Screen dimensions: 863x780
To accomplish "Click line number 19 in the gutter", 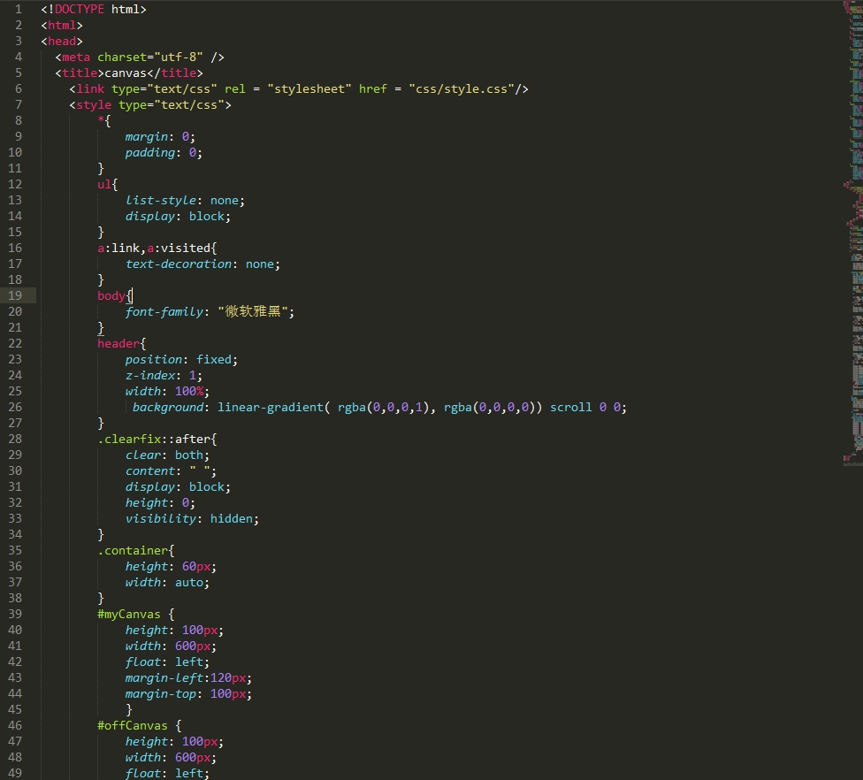I will [x=15, y=295].
